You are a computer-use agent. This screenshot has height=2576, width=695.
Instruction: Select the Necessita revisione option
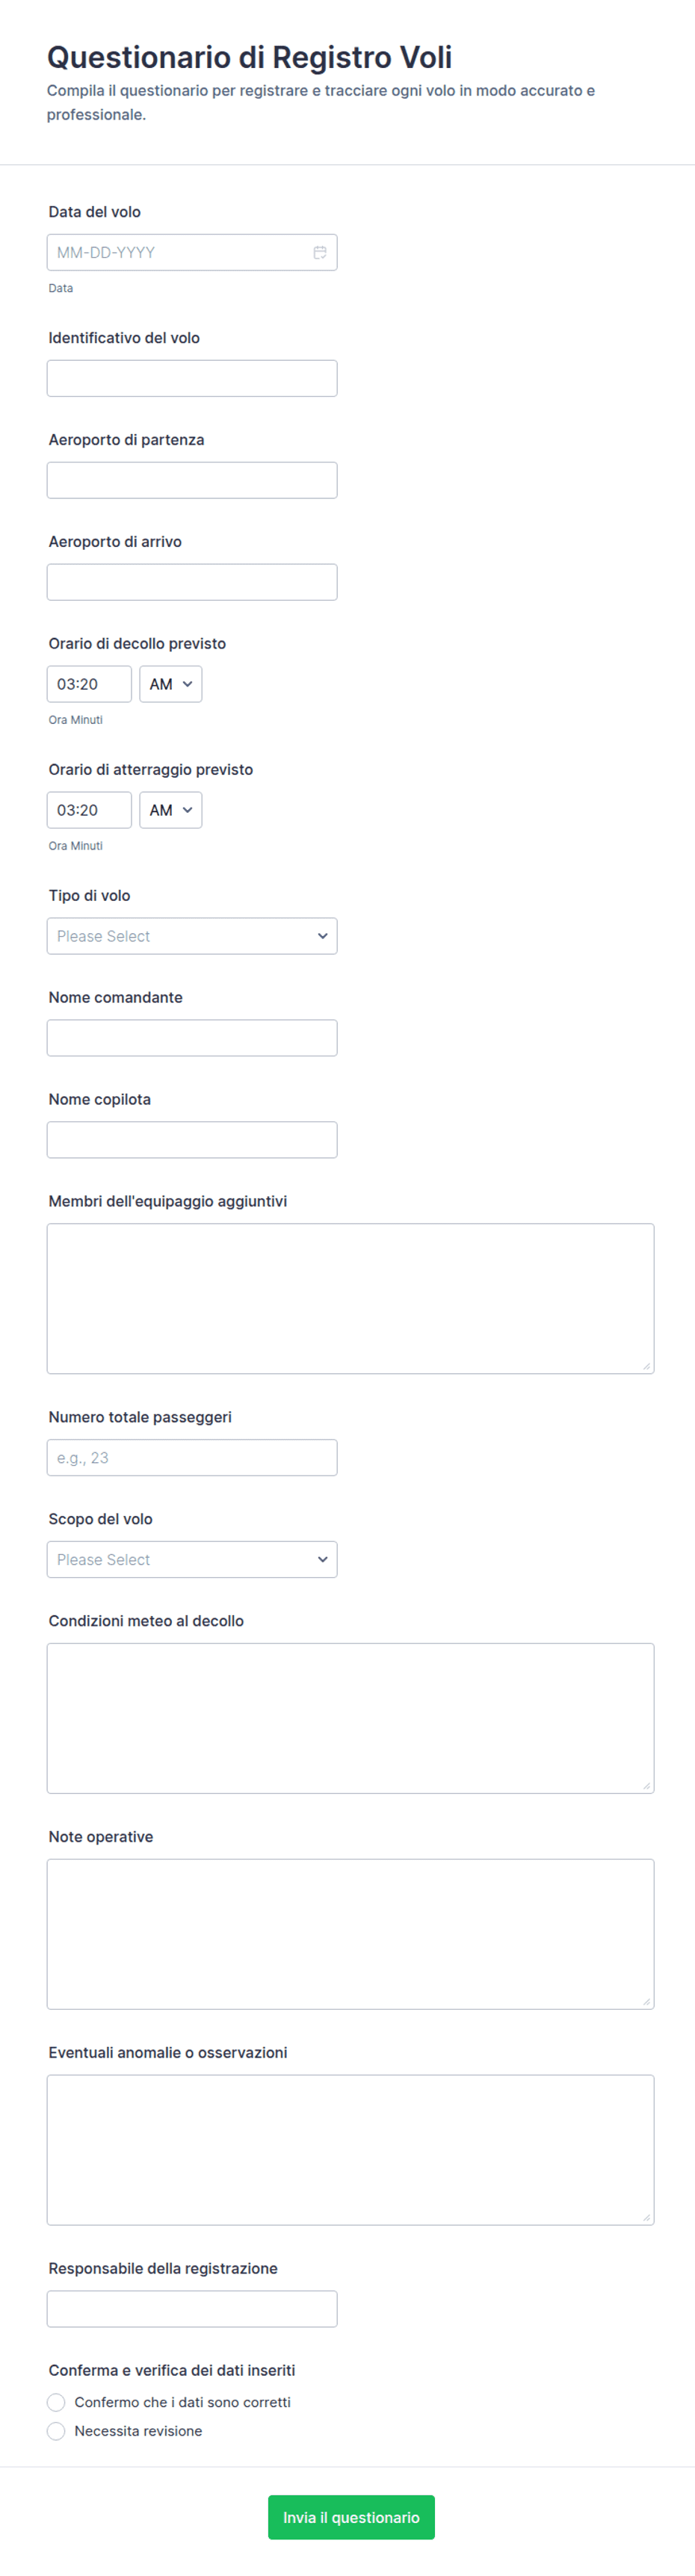click(x=56, y=2432)
